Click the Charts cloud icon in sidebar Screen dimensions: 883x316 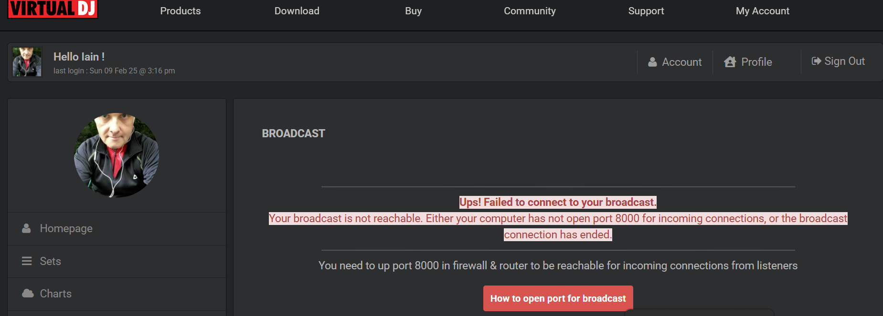click(28, 294)
